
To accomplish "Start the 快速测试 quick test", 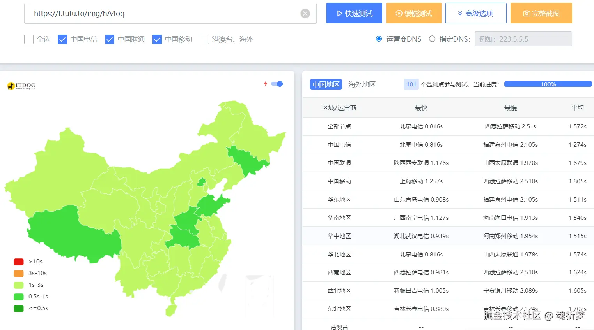I will (354, 13).
